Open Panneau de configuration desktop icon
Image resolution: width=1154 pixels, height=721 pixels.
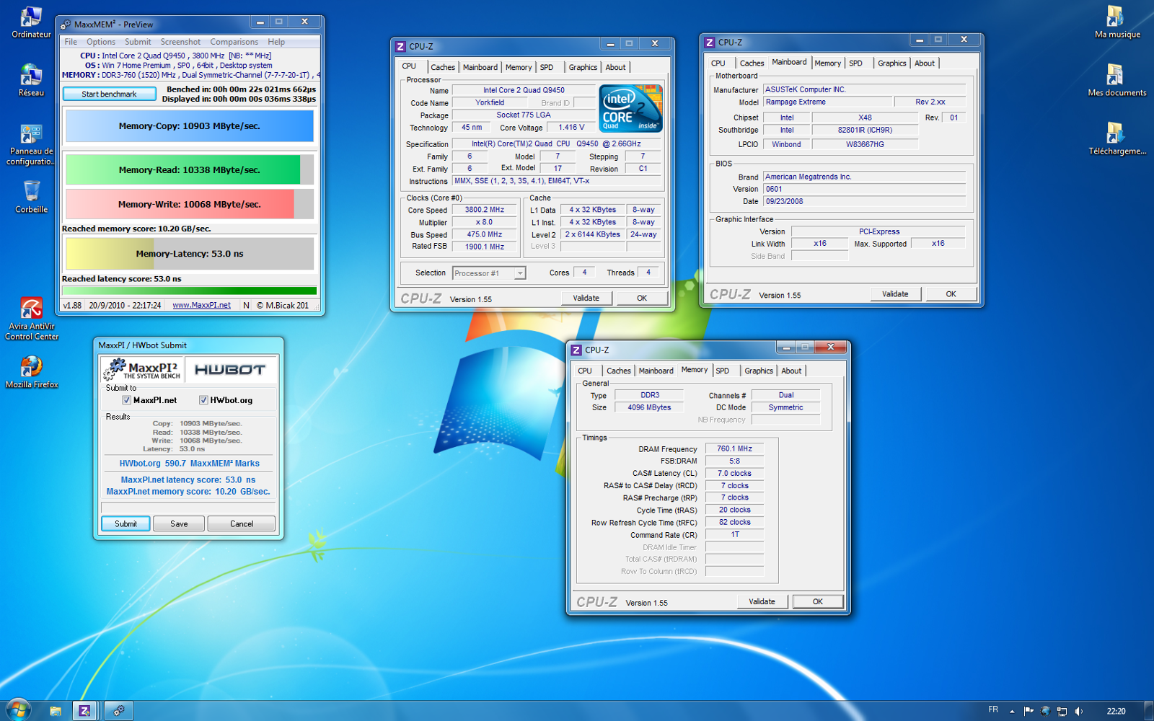pos(31,144)
